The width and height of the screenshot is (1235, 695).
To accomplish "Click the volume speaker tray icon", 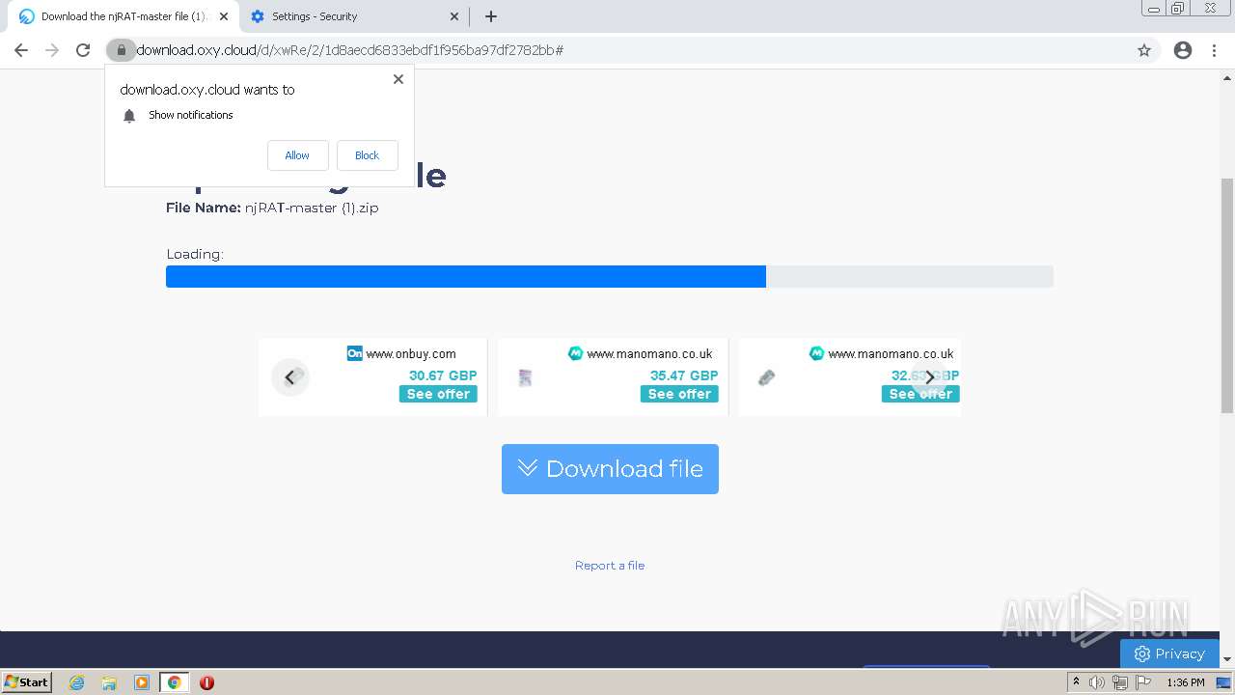I will [x=1097, y=682].
